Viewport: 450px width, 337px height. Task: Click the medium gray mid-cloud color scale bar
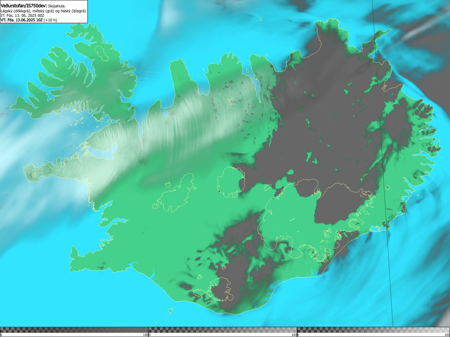pos(223,330)
